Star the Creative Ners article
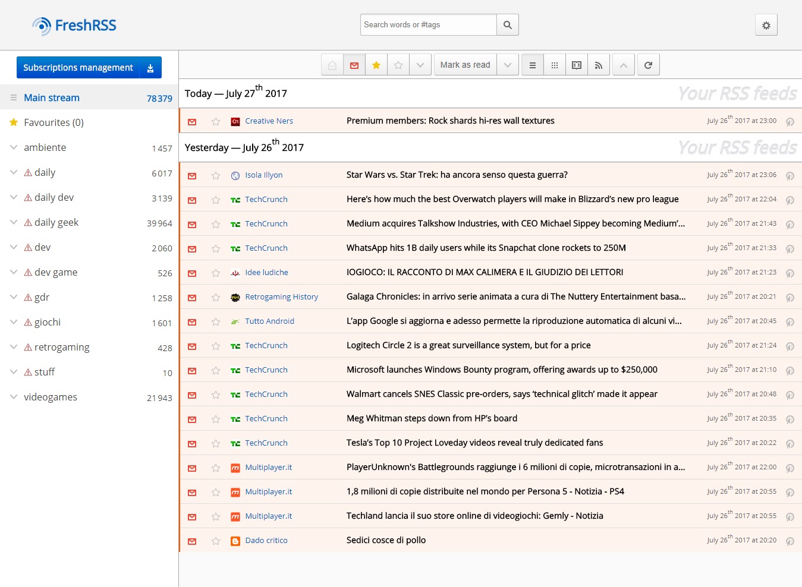The width and height of the screenshot is (802, 587). (216, 122)
